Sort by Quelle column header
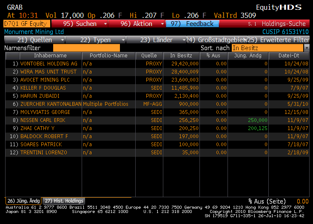Viewport: 313px width, 224px height. (149, 56)
